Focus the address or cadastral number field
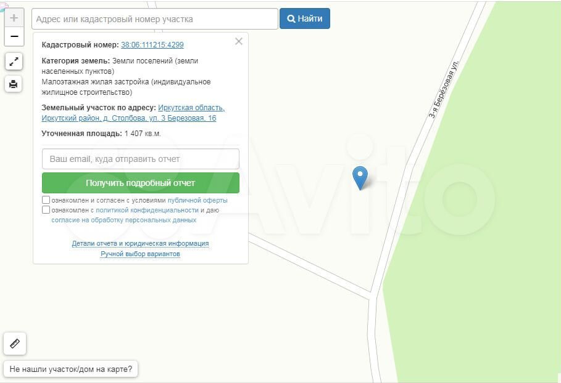The height and width of the screenshot is (383, 561). click(x=154, y=19)
